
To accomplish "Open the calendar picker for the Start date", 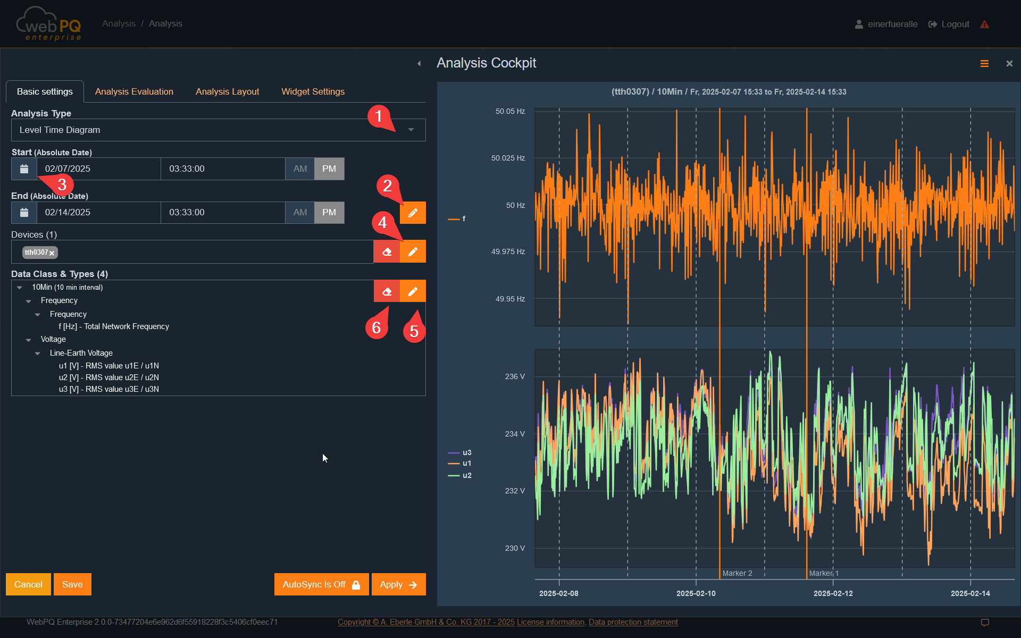I will click(x=24, y=169).
